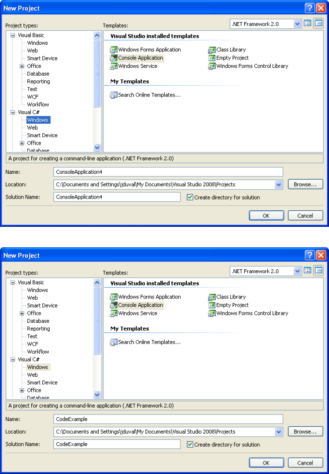329x474 pixels.
Task: Open .NET Framework 2.0 dropdown in CodeExample dialog
Action: [x=298, y=271]
